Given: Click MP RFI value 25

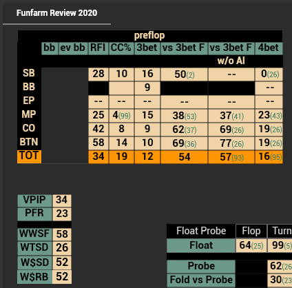Looking at the screenshot, I should tap(98, 116).
